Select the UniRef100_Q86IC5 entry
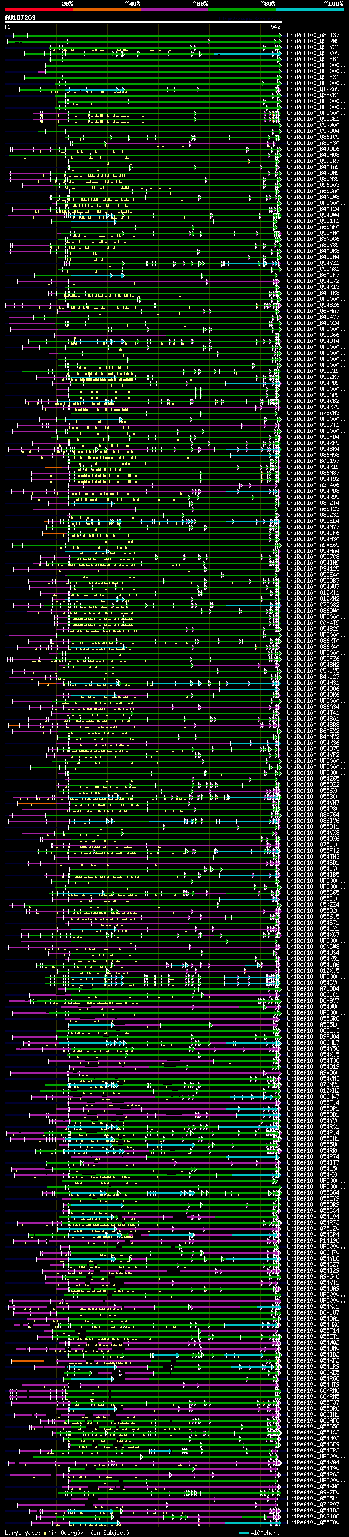Image resolution: width=349 pixels, height=1537 pixels. [313, 137]
